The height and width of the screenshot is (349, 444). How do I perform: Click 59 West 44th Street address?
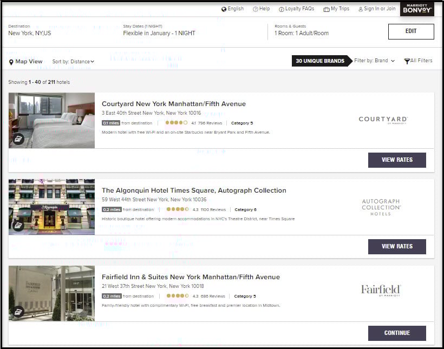point(154,200)
